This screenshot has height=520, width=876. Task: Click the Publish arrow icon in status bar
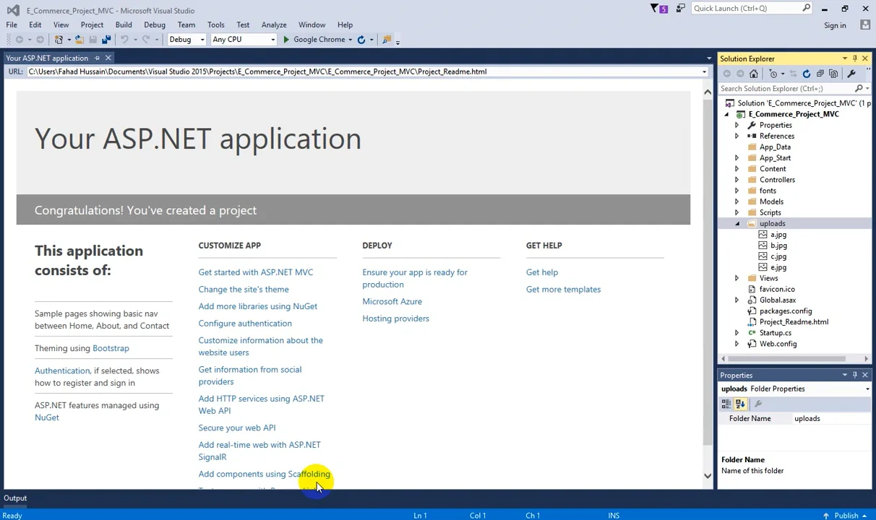coord(826,516)
